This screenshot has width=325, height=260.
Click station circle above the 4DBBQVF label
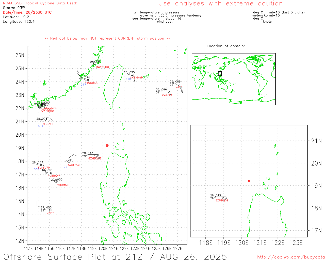pyautogui.click(x=46, y=172)
